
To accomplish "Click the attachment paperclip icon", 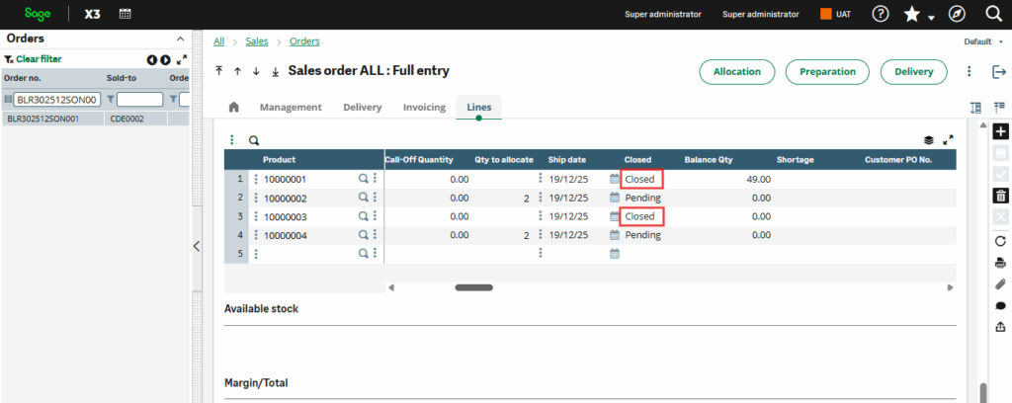I will coord(1000,283).
